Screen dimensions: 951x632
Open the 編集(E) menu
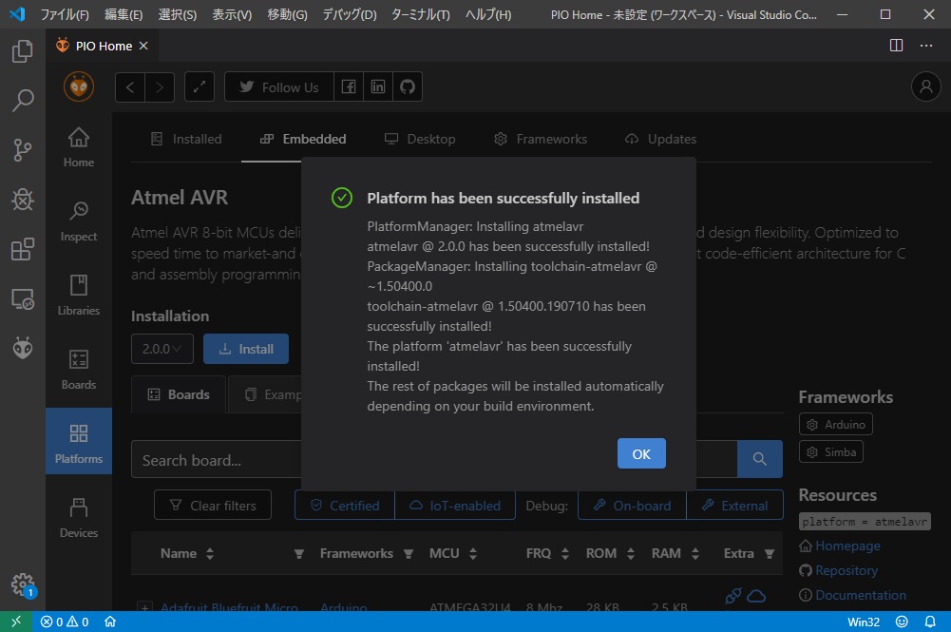point(124,14)
